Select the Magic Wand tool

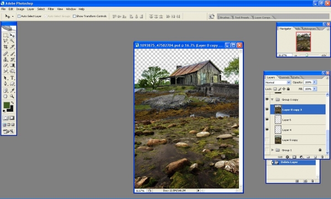click(x=12, y=41)
